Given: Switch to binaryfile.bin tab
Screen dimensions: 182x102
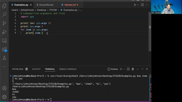Looking at the screenshot, I should pos(45,5).
